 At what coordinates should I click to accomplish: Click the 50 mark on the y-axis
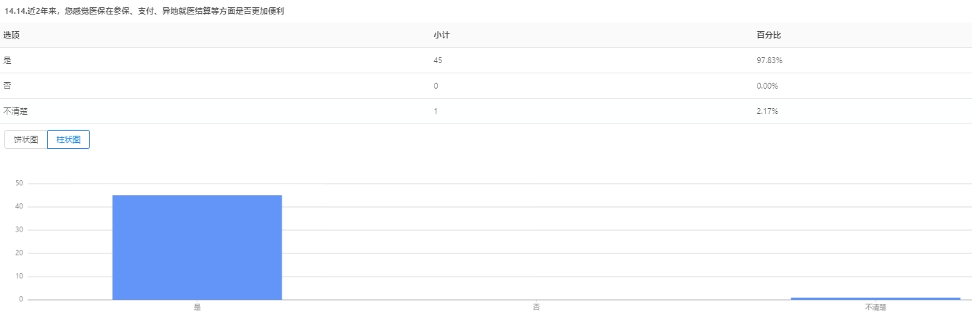click(x=20, y=183)
